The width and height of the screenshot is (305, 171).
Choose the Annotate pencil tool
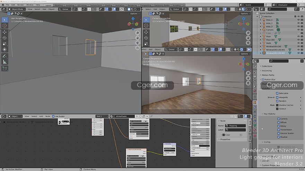coord(5,56)
